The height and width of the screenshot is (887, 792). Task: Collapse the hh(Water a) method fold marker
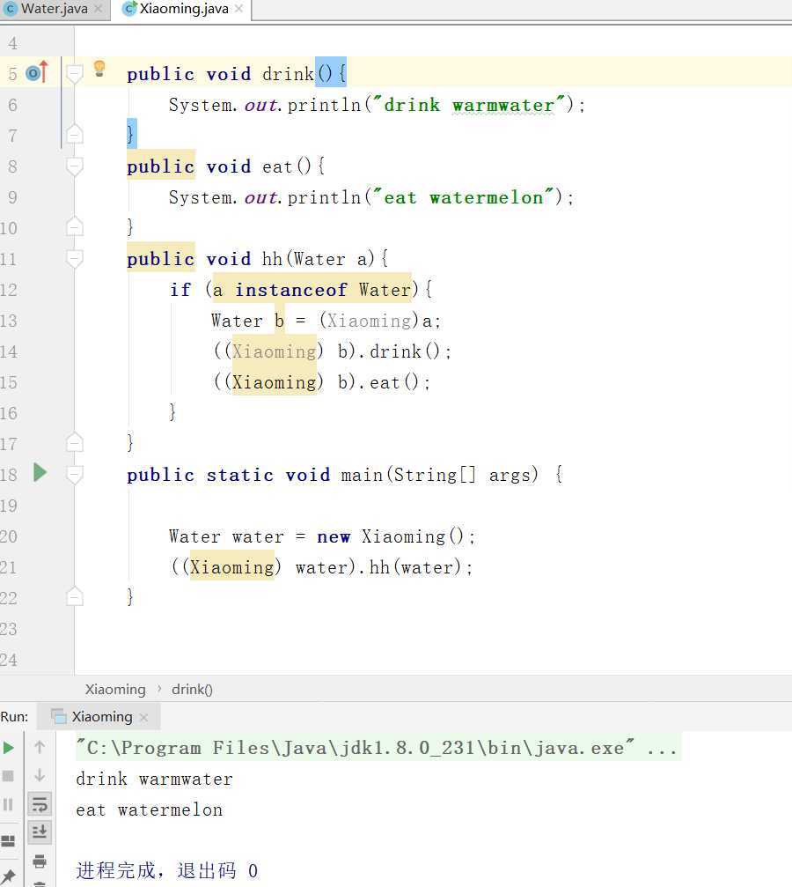click(x=75, y=259)
